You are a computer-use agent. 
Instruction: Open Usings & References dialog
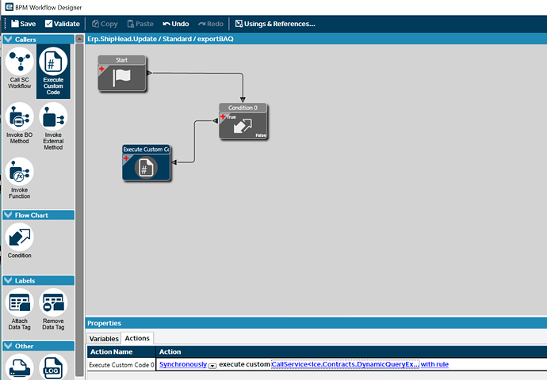pos(275,24)
